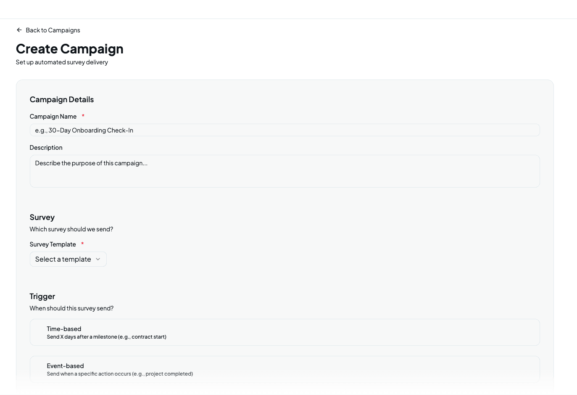Select "Send X days after a milestone" trigger

(285, 332)
